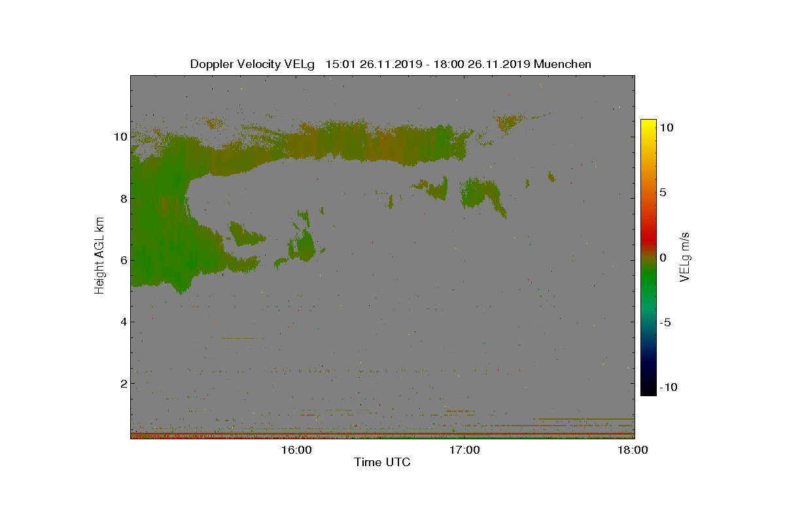Click the 'Time UTC' x-axis label
The image size is (785, 523).
coord(382,462)
